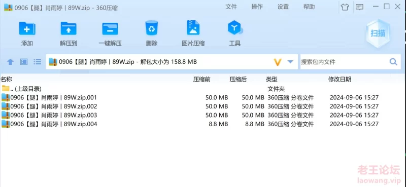Open the 帮助 menu
The height and width of the screenshot is (187, 406).
pyautogui.click(x=309, y=7)
